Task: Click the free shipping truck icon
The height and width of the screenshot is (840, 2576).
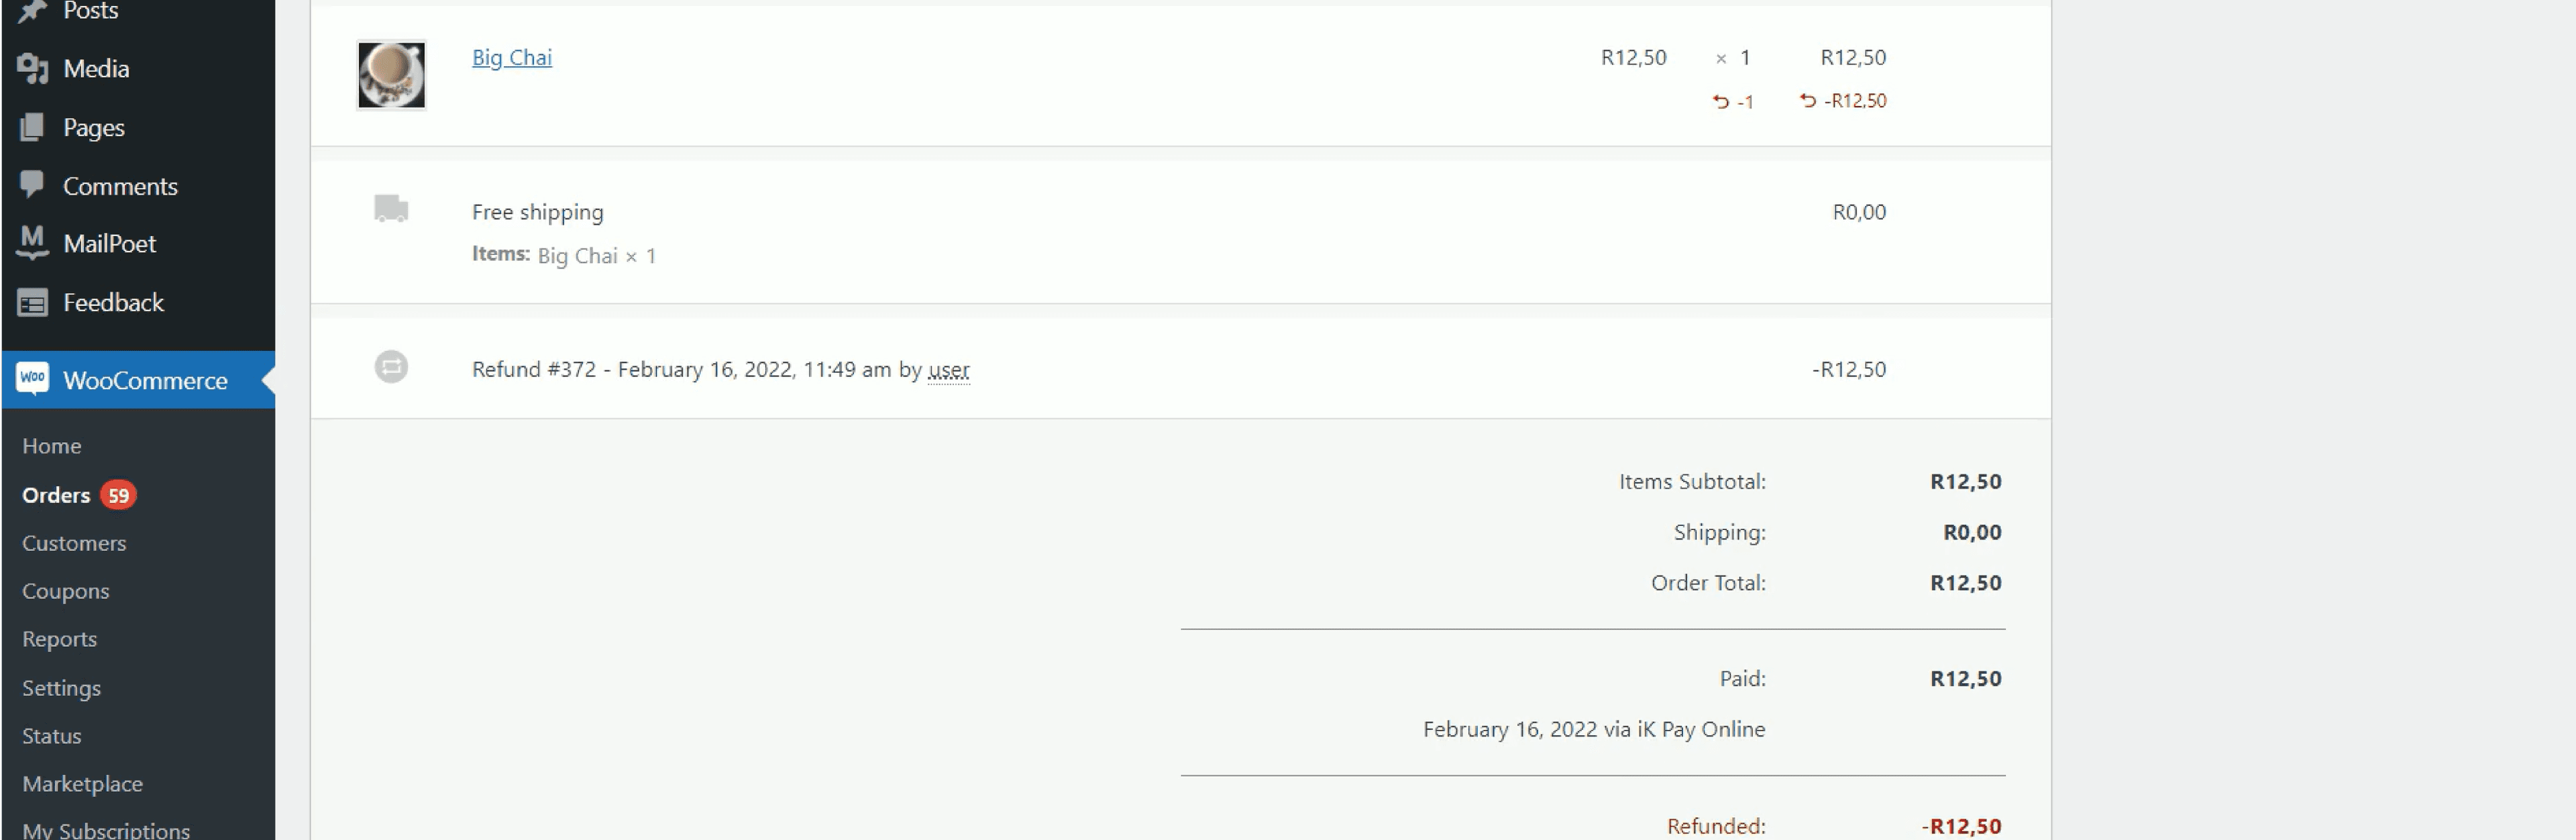Action: [391, 209]
